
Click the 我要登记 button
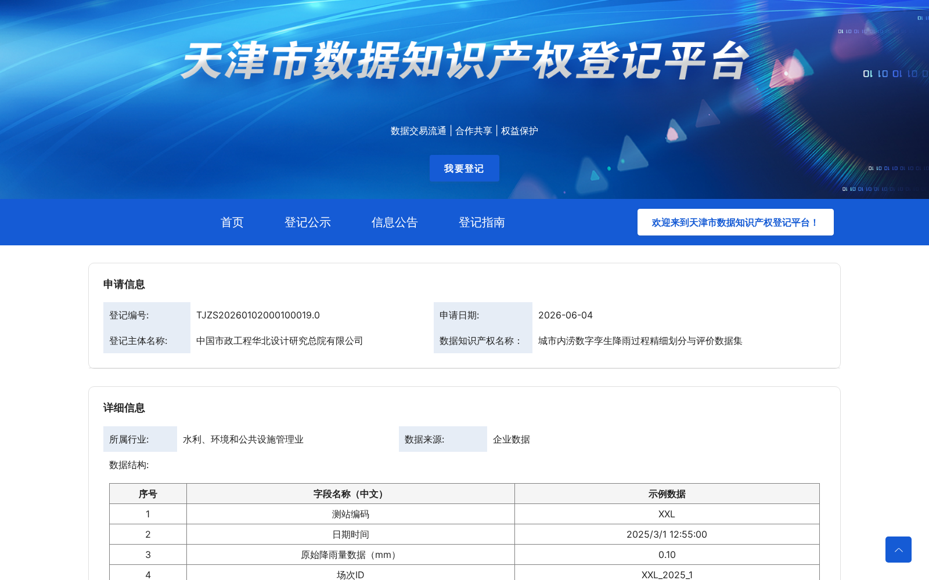point(464,168)
